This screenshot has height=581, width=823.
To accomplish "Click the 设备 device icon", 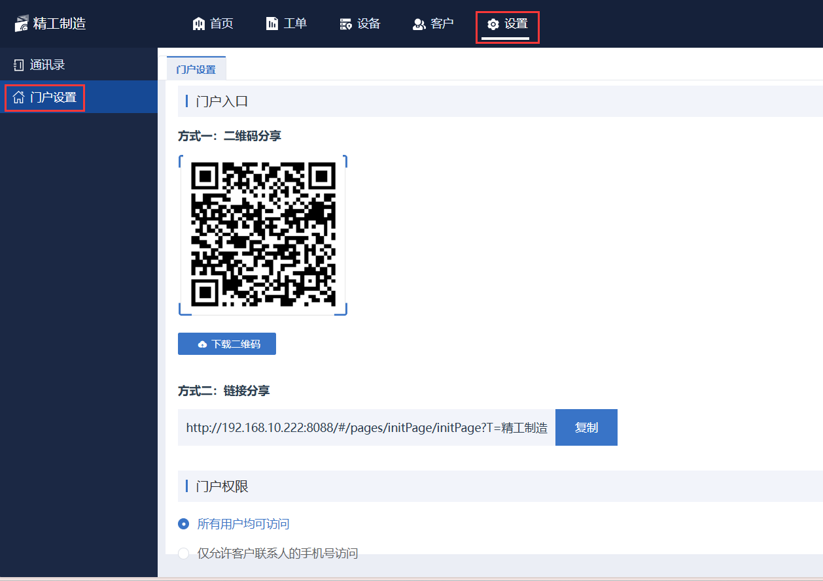I will [346, 24].
